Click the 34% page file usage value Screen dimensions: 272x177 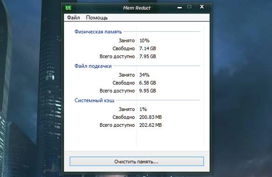pos(144,75)
